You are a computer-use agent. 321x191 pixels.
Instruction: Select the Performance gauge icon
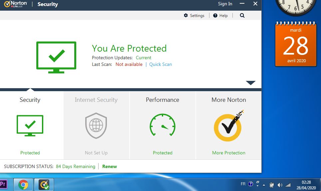point(162,125)
